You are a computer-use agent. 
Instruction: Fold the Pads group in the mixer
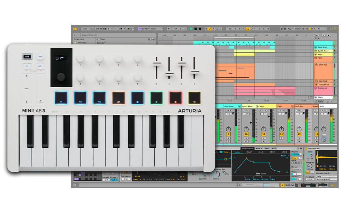(x=292, y=106)
